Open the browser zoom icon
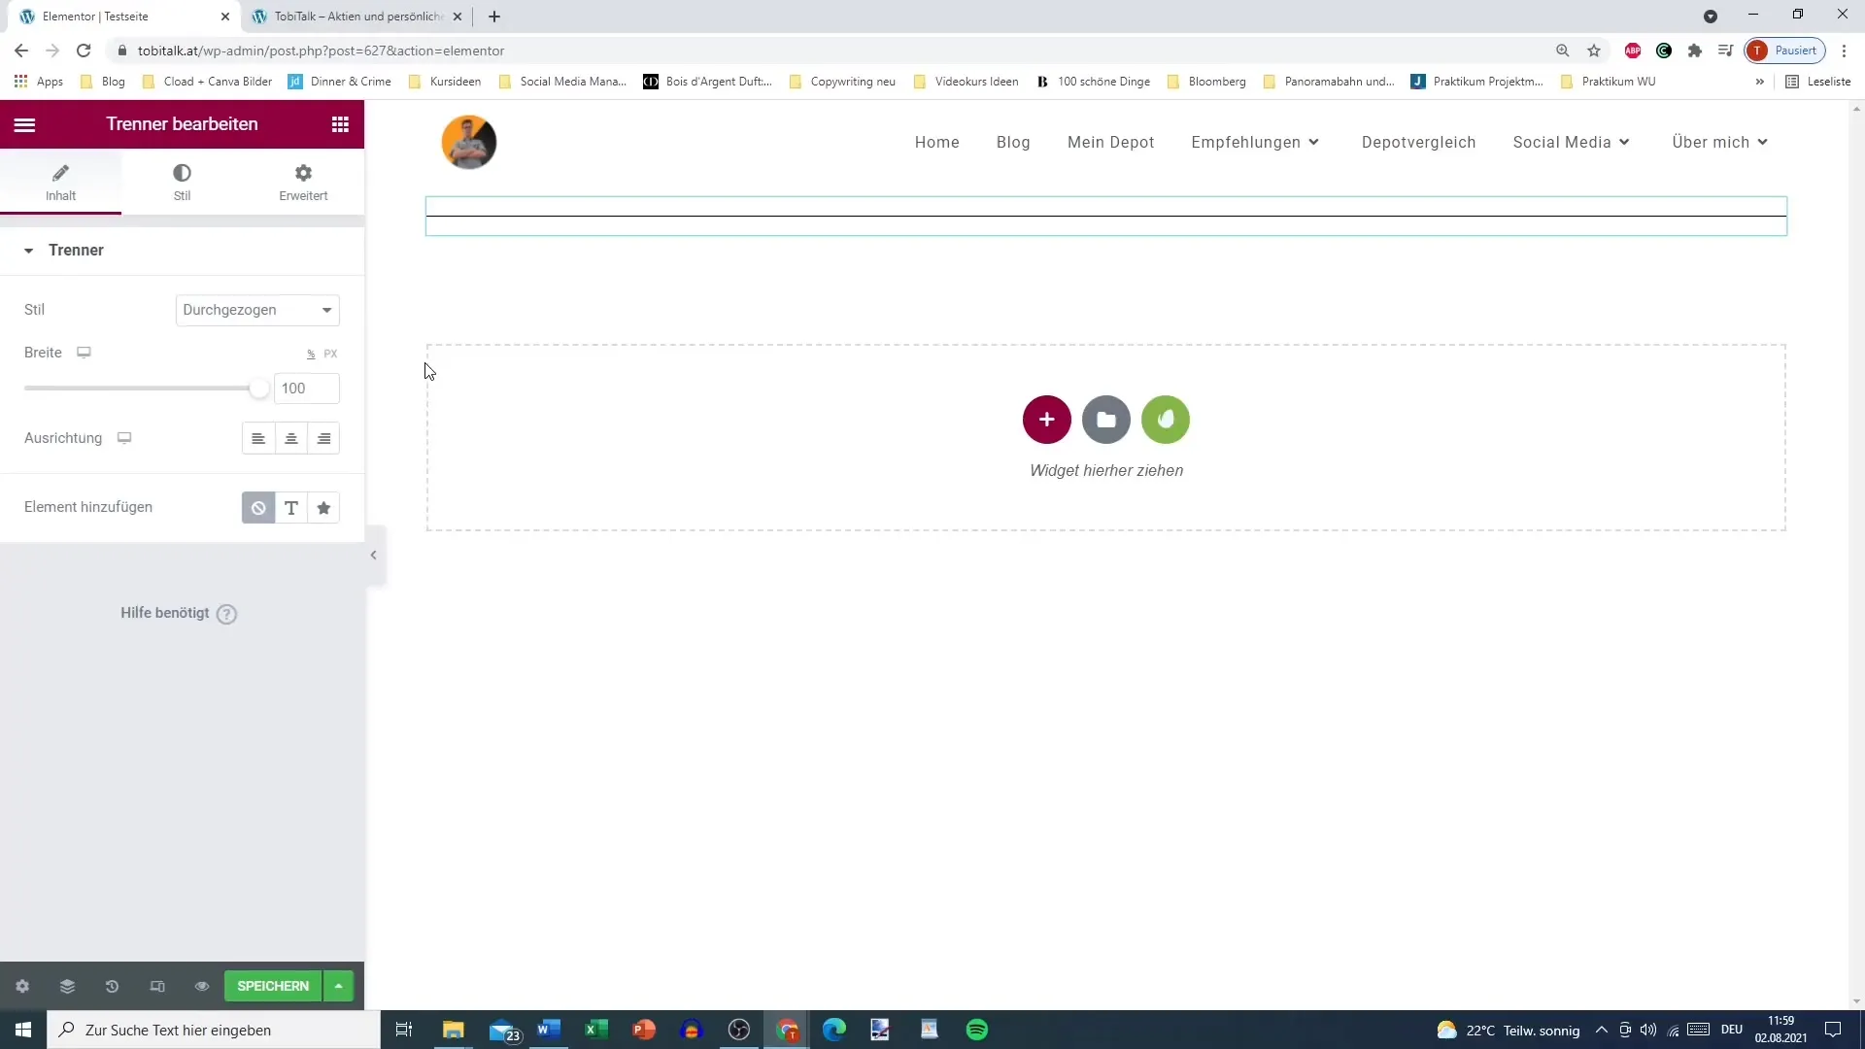 pyautogui.click(x=1563, y=51)
